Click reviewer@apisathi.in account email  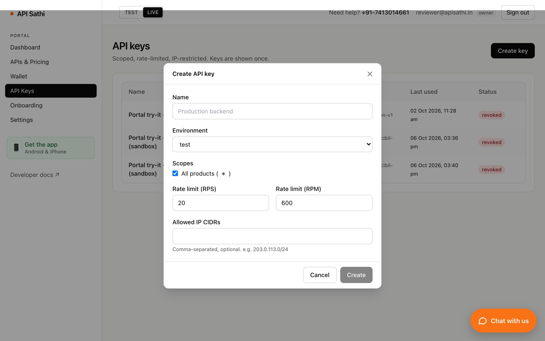(x=444, y=13)
